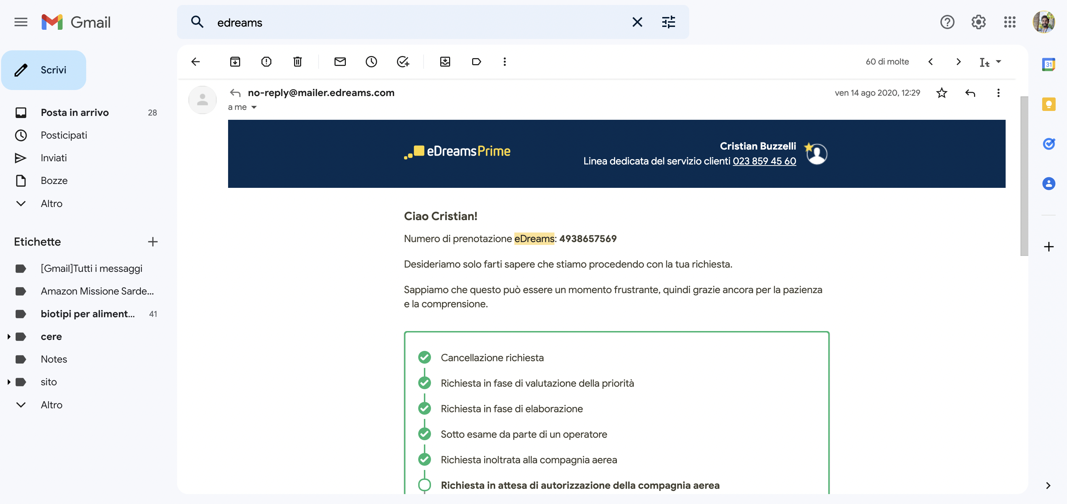Viewport: 1067px width, 504px height.
Task: Add this email to Tasks
Action: [403, 61]
